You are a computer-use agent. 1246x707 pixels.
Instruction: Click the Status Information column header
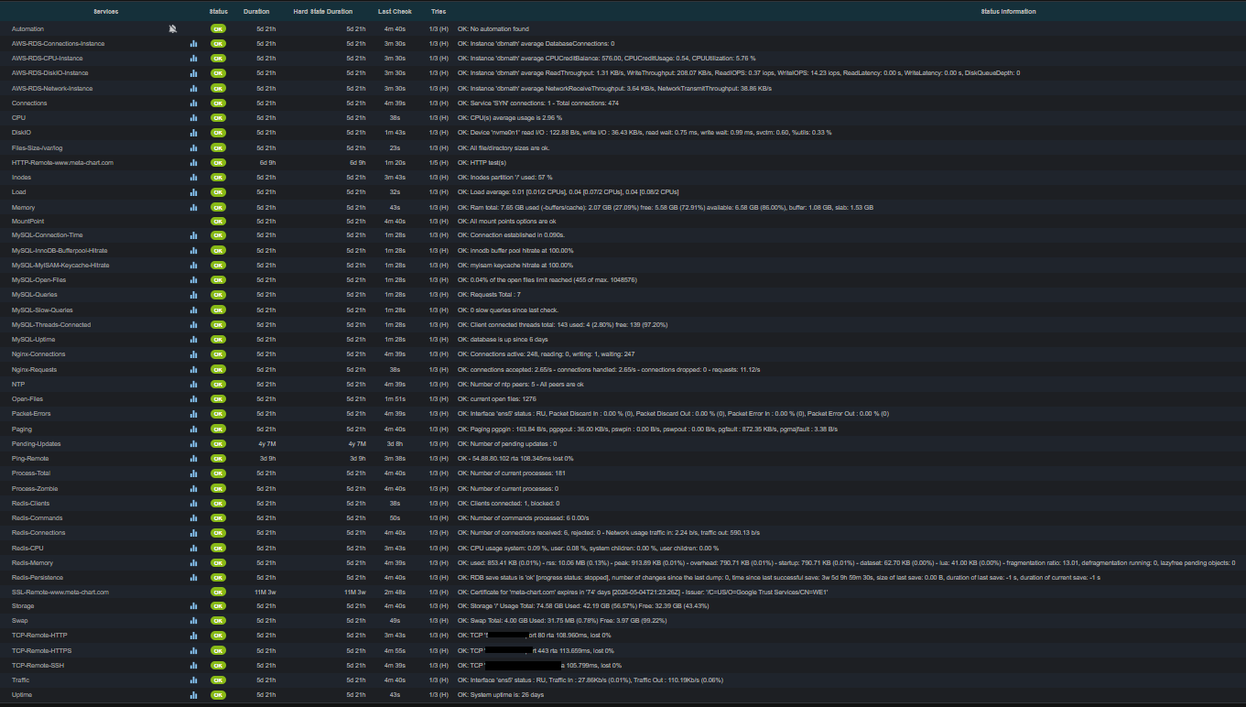pyautogui.click(x=1008, y=12)
